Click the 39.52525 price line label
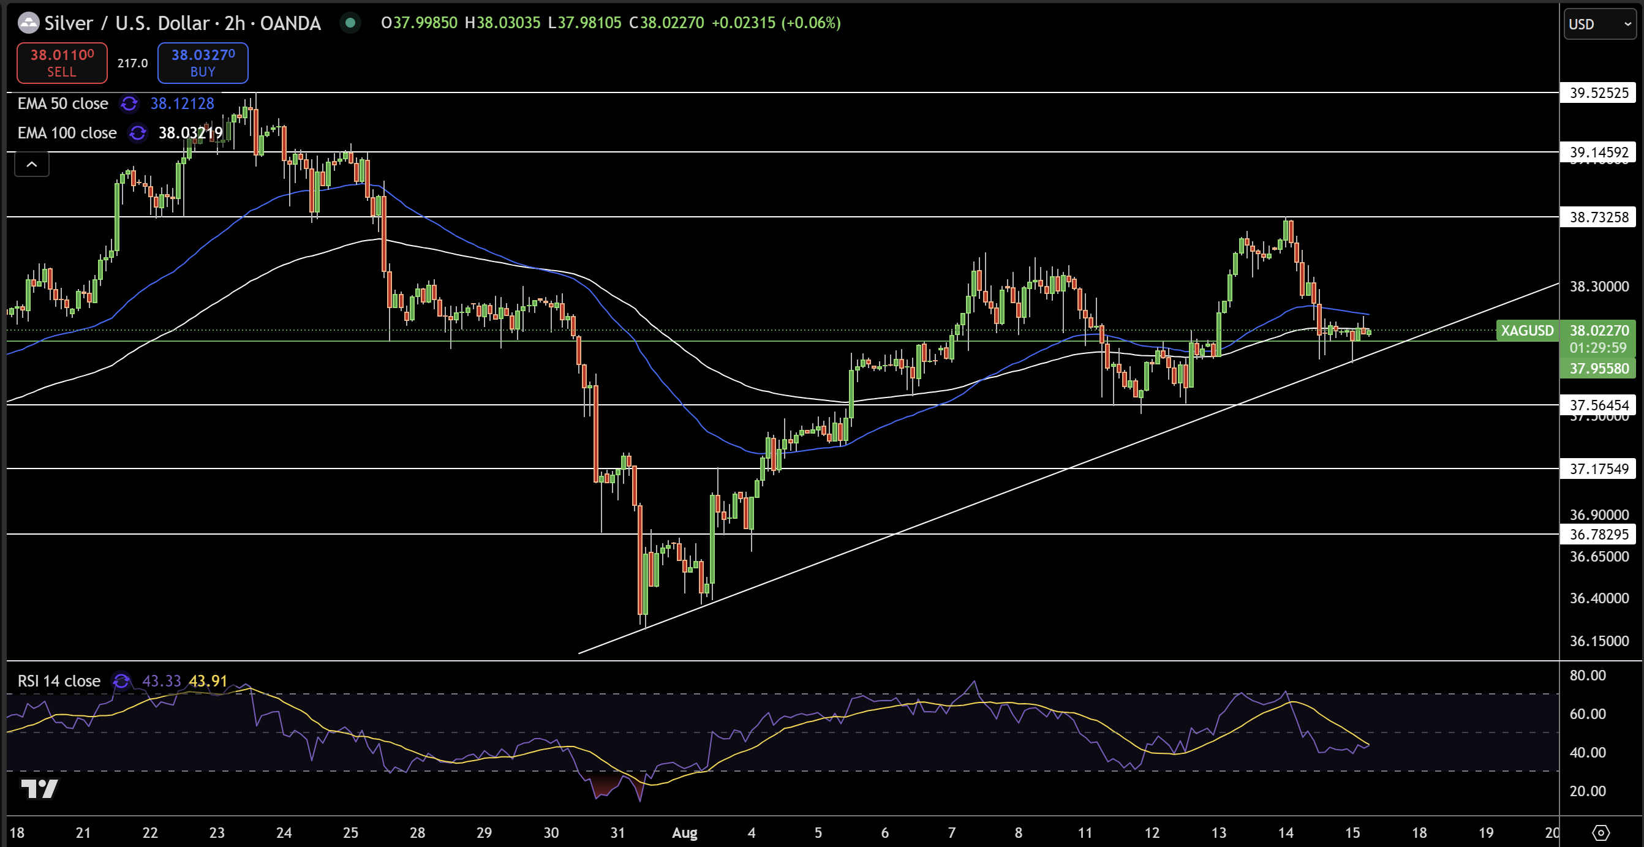 [1599, 92]
